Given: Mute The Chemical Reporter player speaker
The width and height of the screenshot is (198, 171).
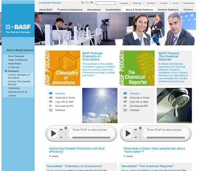Looking at the screenshot, I should click(140, 128).
